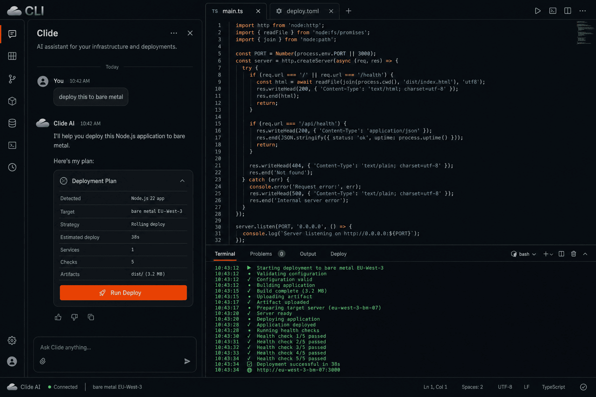Copy the Clide AI response
596x397 pixels.
point(91,317)
